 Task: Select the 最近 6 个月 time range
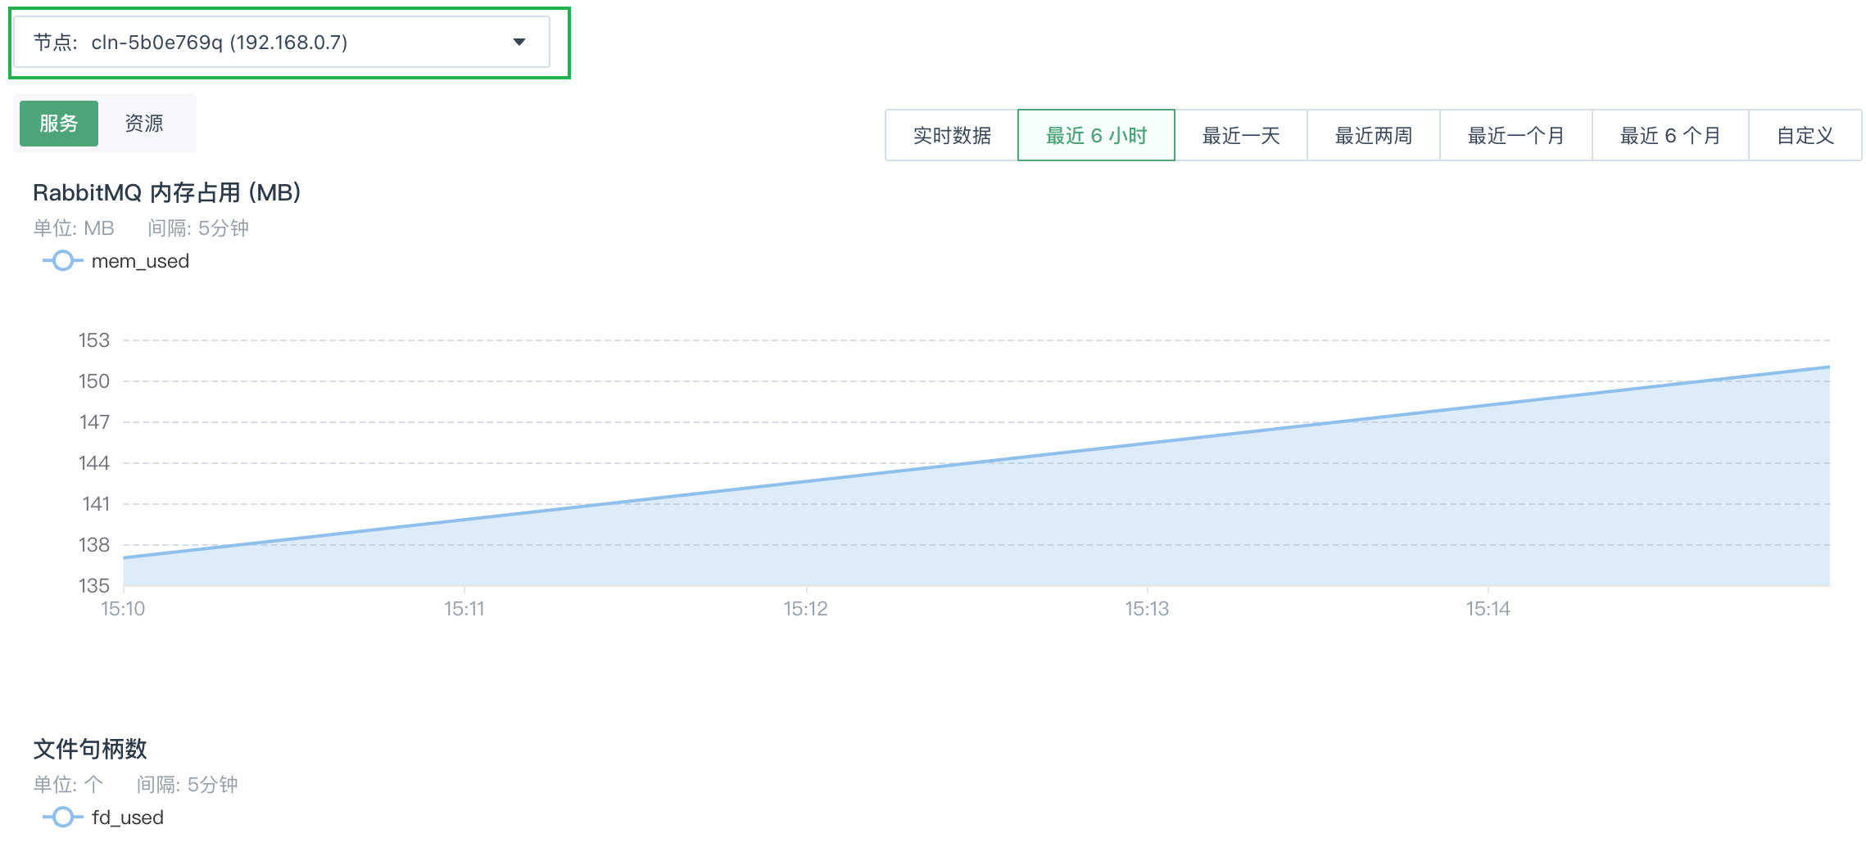click(x=1670, y=136)
